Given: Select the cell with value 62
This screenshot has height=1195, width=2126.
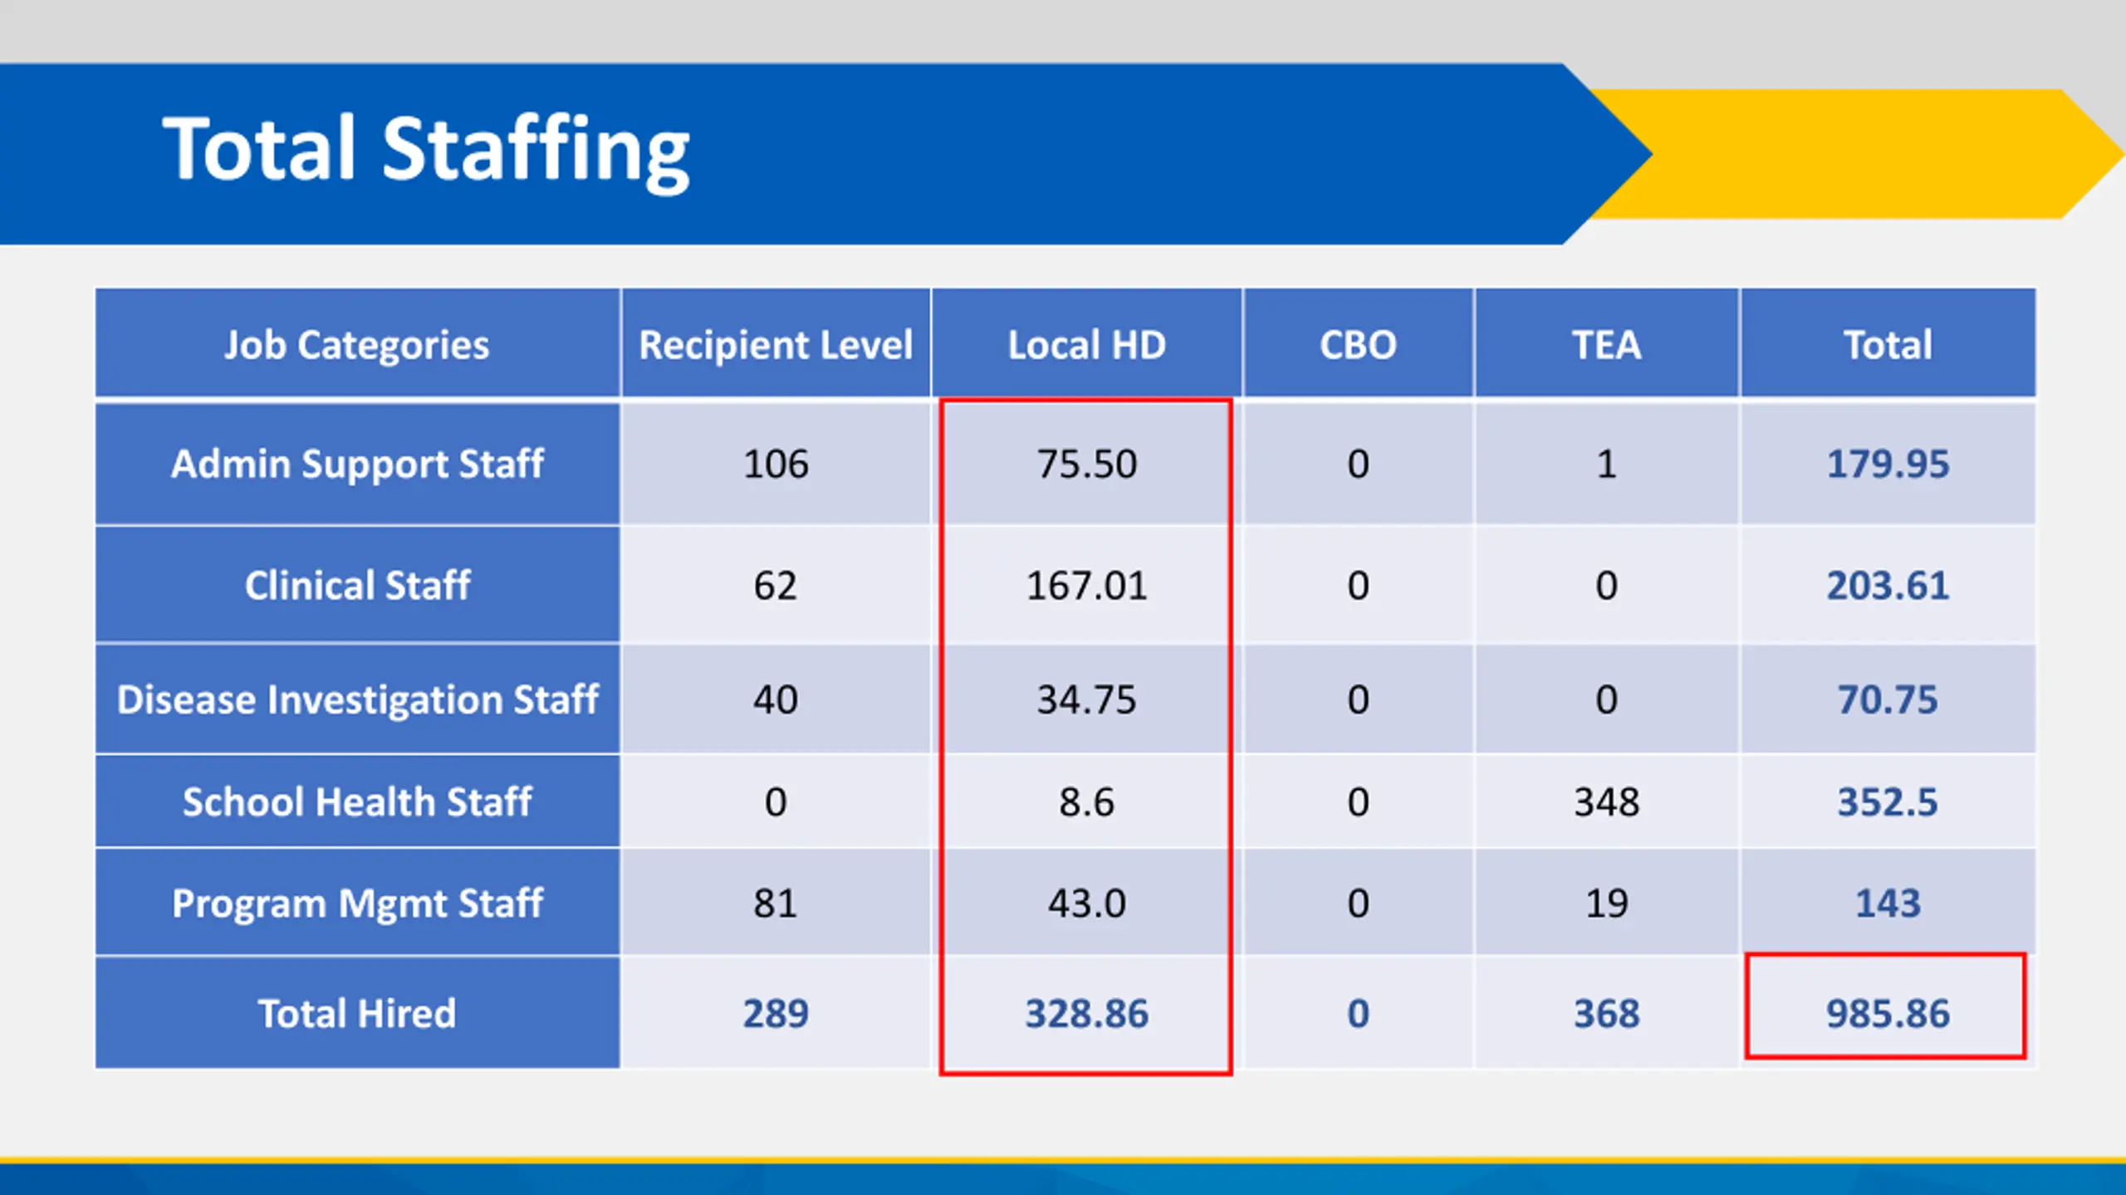Looking at the screenshot, I should tap(776, 585).
